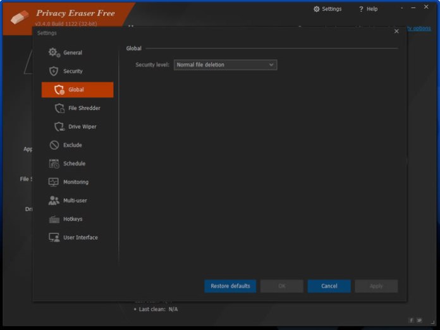Click the greyed-out Apply button
Viewport: 440px width, 330px height.
click(x=376, y=286)
